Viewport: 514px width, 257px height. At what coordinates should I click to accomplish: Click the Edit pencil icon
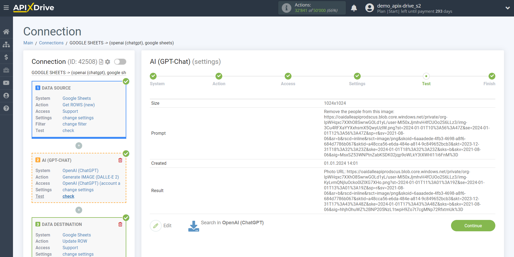coord(156,226)
